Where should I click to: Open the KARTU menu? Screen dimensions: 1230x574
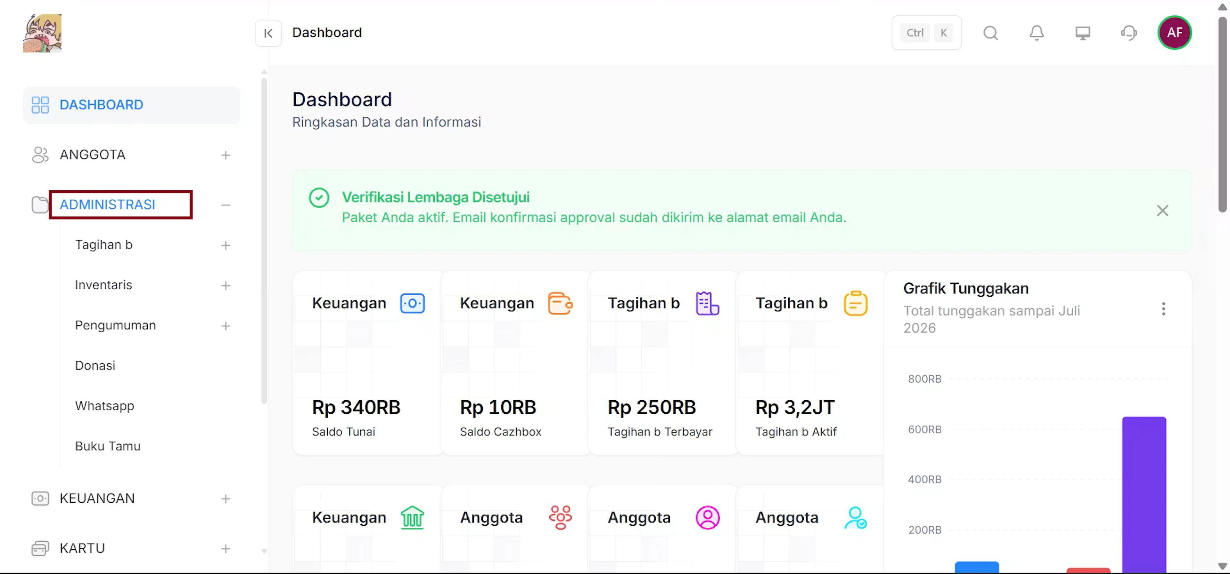[82, 548]
